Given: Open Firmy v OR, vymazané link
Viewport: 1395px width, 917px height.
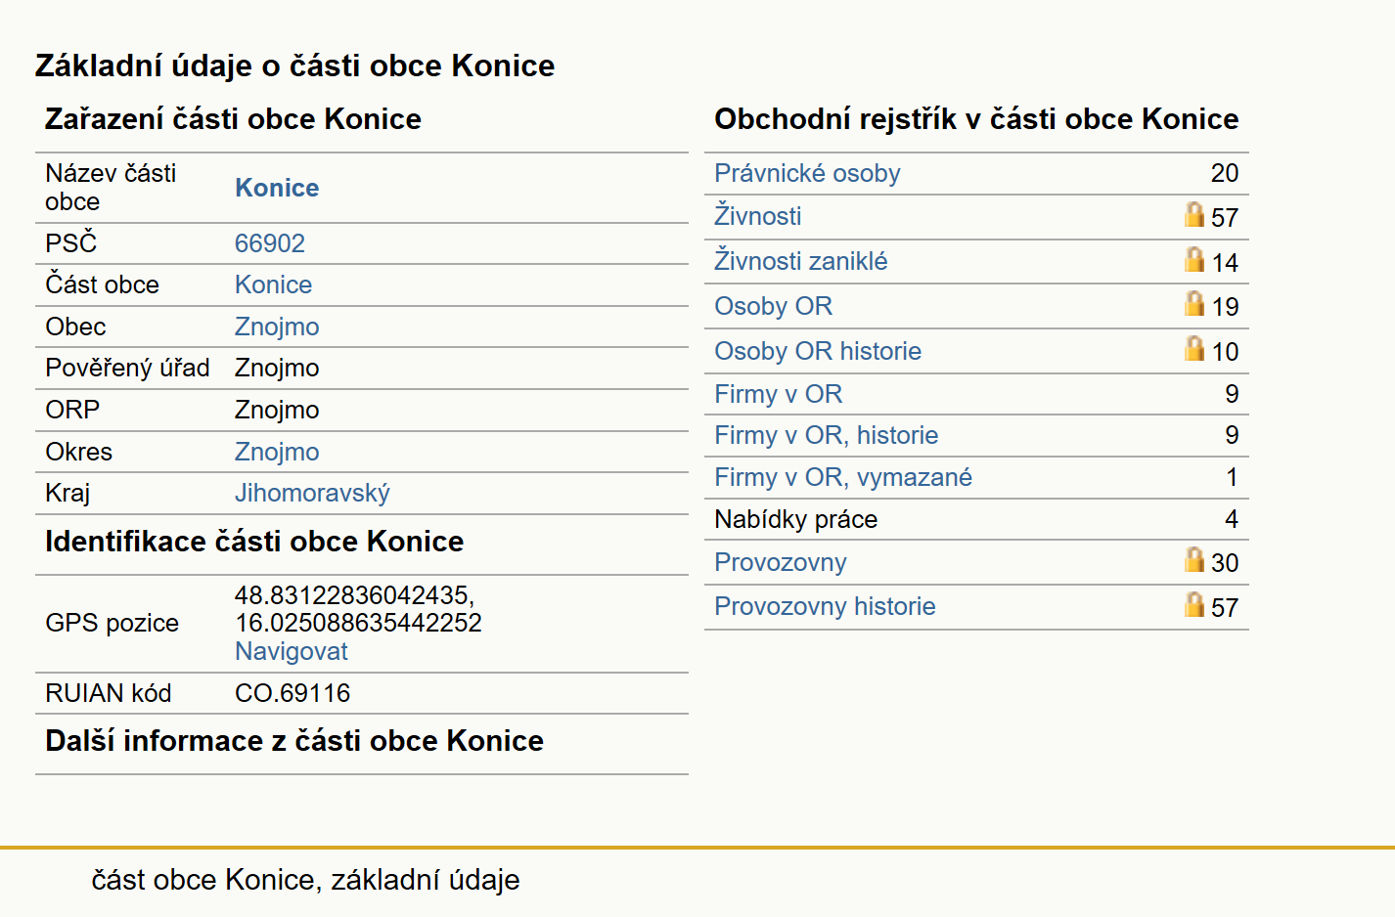Looking at the screenshot, I should (x=843, y=477).
